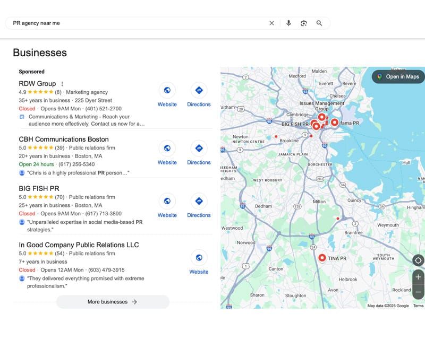
Task: Open the BIG FISH PR listing title
Action: click(39, 188)
